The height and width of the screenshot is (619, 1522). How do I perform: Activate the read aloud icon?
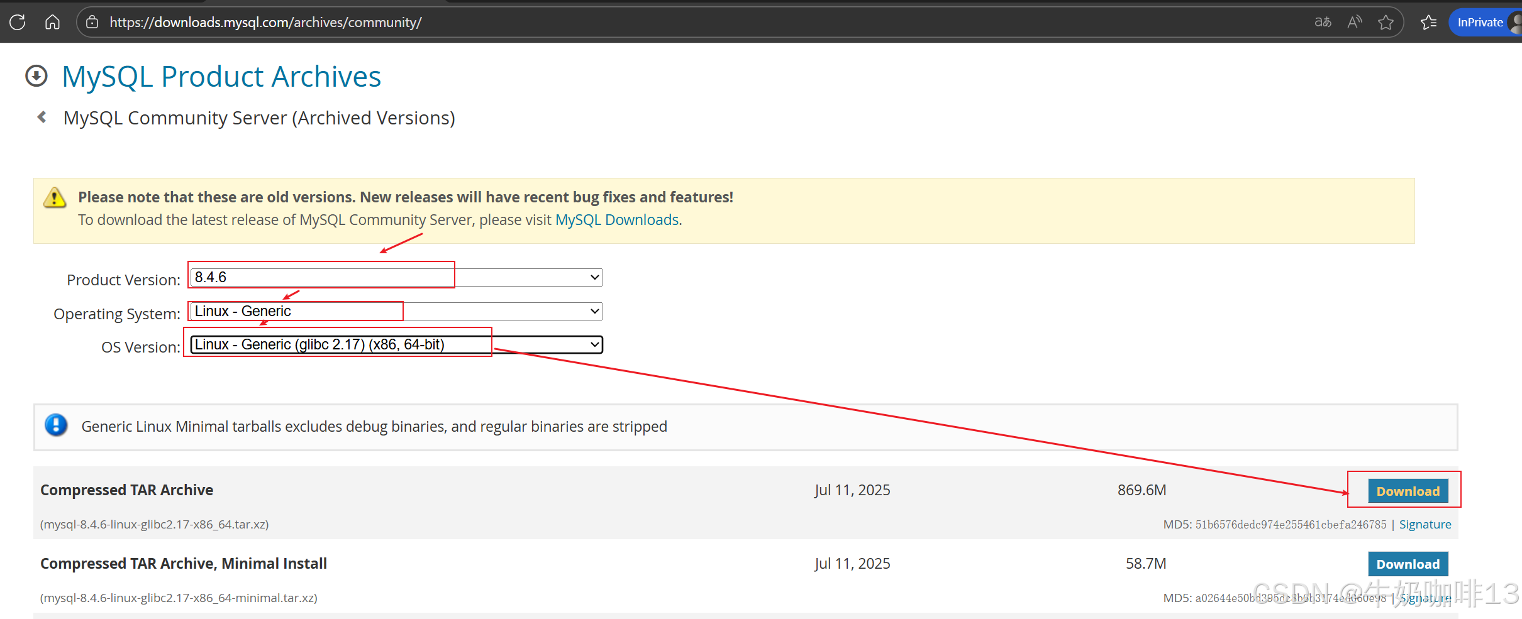tap(1355, 22)
